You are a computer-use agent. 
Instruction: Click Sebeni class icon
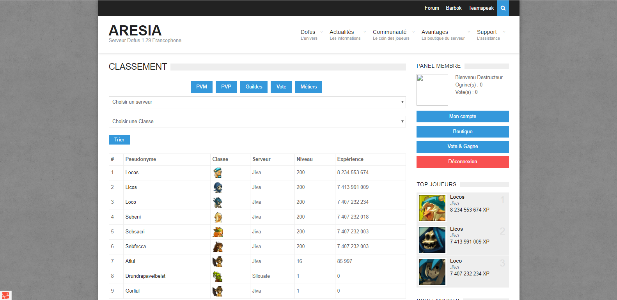pyautogui.click(x=218, y=217)
